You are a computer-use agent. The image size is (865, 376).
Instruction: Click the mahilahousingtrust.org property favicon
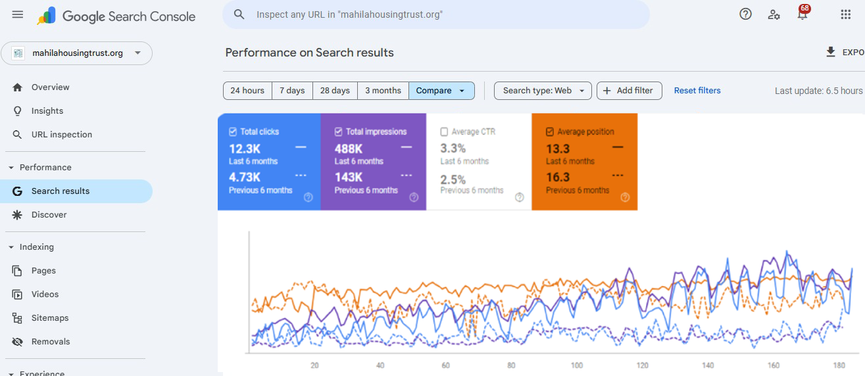click(x=18, y=53)
